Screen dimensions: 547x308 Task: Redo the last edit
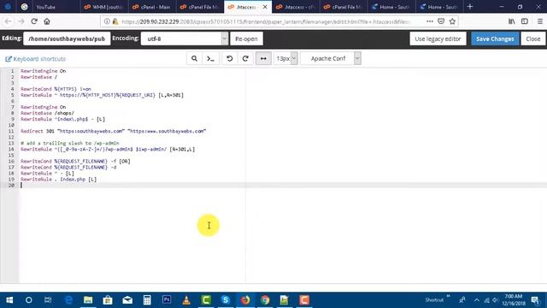tap(245, 59)
